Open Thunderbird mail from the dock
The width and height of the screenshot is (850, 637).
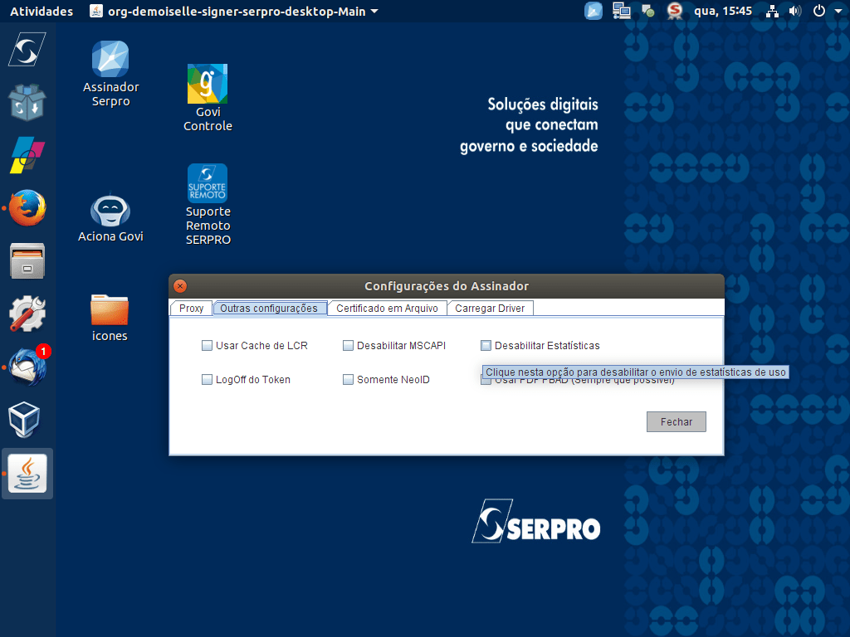point(28,367)
